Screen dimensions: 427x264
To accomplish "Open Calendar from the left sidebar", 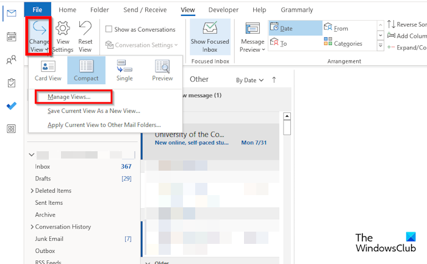I will [x=12, y=37].
